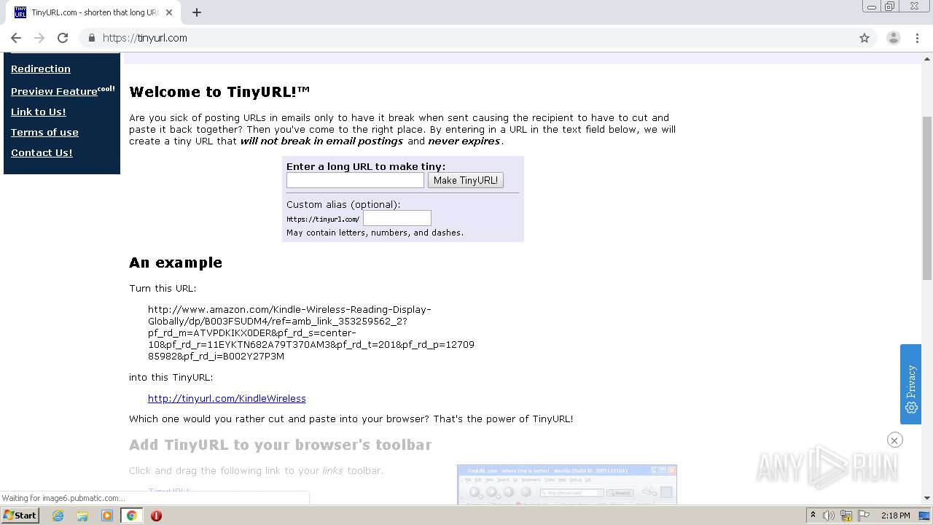
Task: Open the media player taskbar icon
Action: [107, 516]
